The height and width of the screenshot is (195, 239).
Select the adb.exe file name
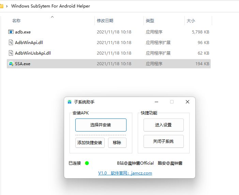point(23,32)
